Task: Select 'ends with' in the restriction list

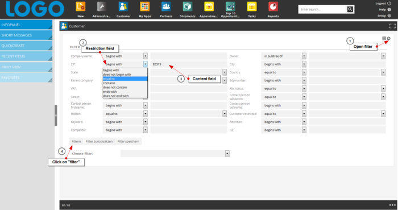Action: tap(125, 92)
